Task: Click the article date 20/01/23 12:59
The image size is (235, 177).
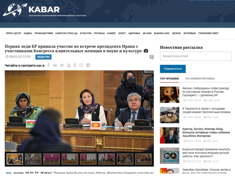Action: [x=18, y=57]
